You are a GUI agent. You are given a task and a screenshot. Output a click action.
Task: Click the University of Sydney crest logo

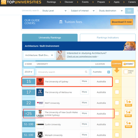point(40,82)
